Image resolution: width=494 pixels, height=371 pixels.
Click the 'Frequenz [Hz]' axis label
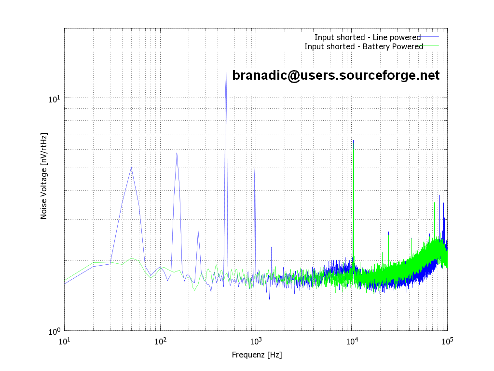[257, 355]
